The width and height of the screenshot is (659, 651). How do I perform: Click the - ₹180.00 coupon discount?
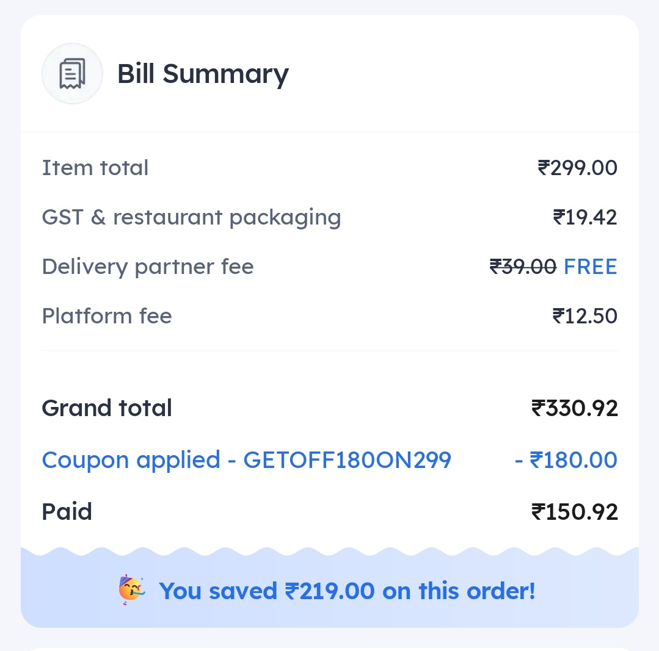coord(566,460)
